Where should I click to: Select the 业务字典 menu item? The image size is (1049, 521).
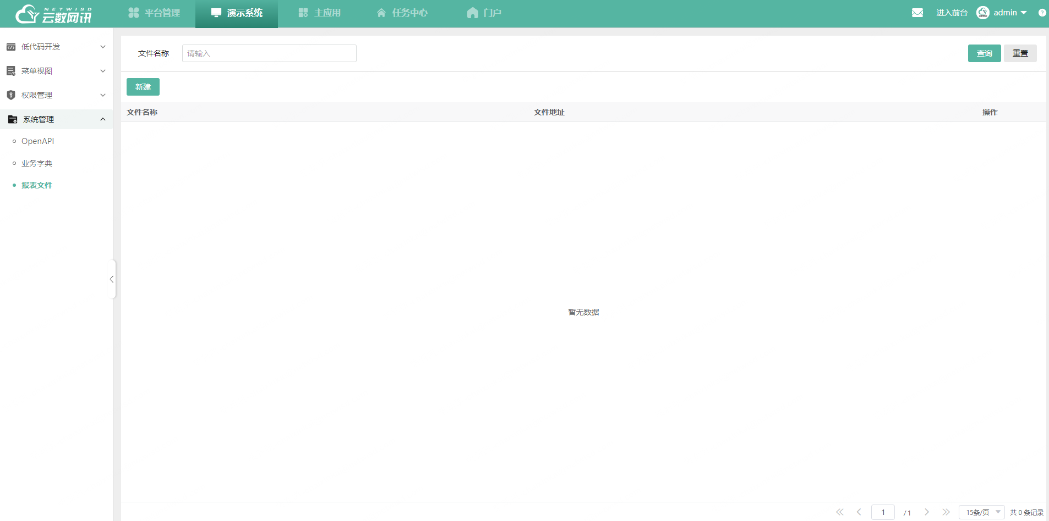tap(36, 163)
